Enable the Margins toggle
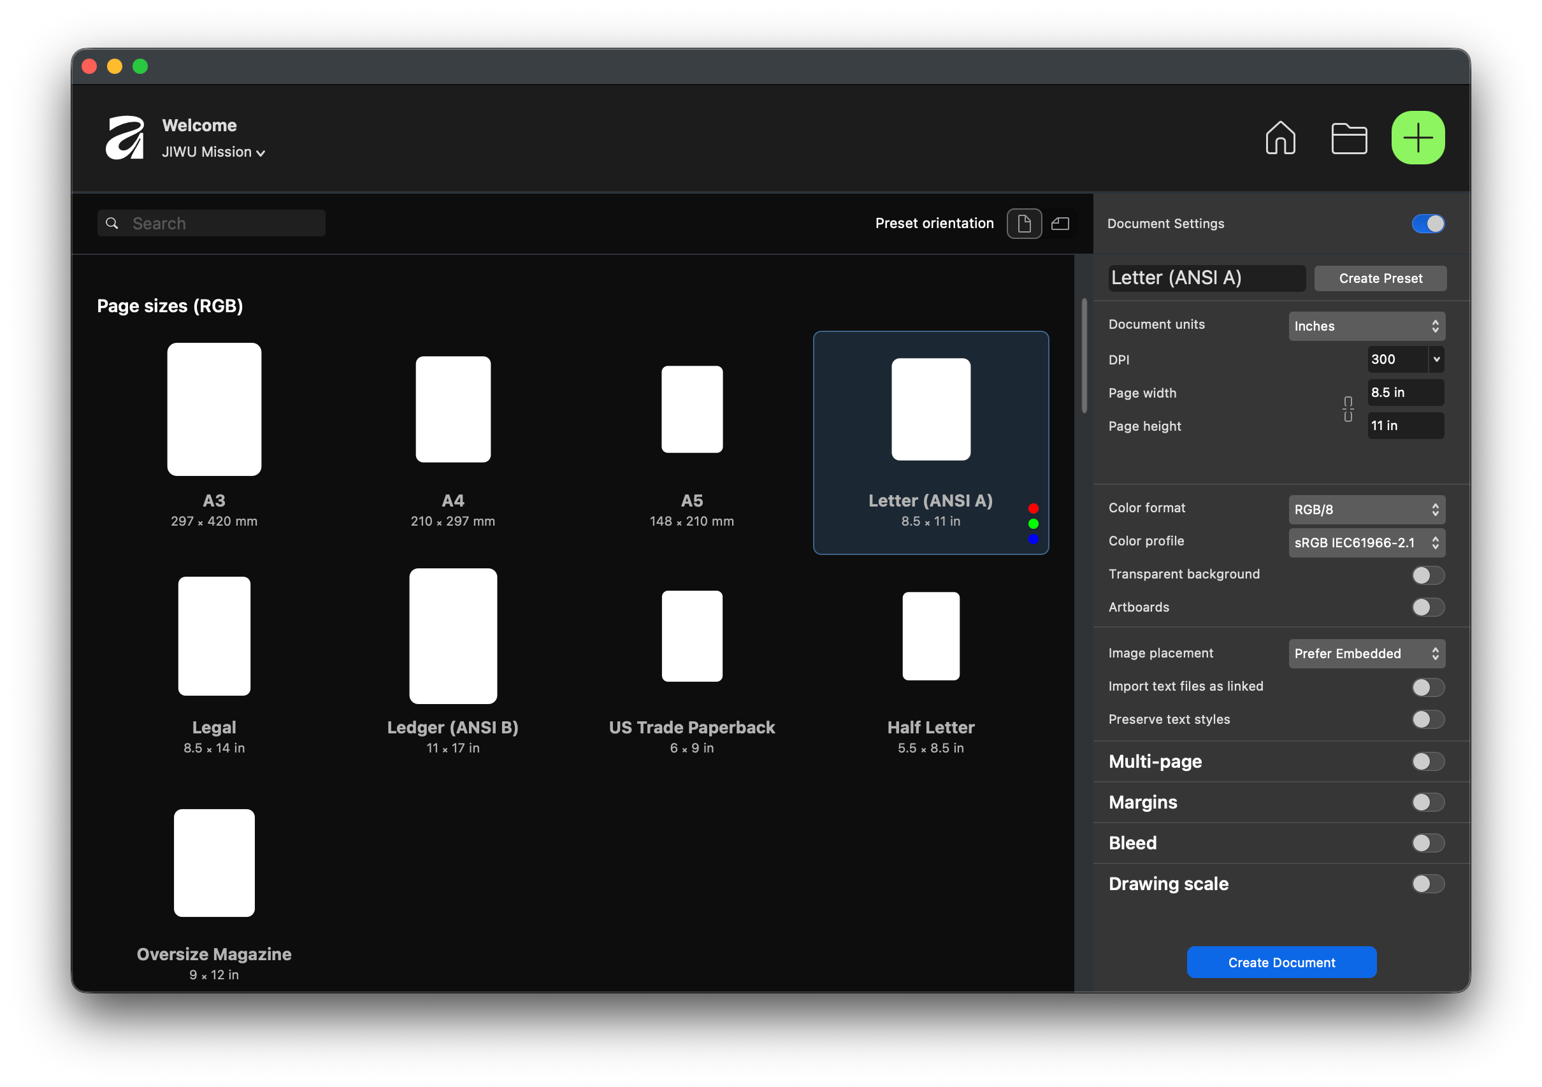 coord(1427,802)
